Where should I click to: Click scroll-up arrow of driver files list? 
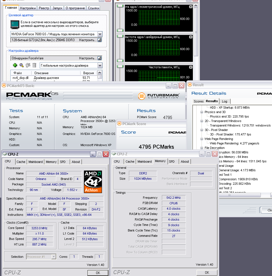(100, 72)
